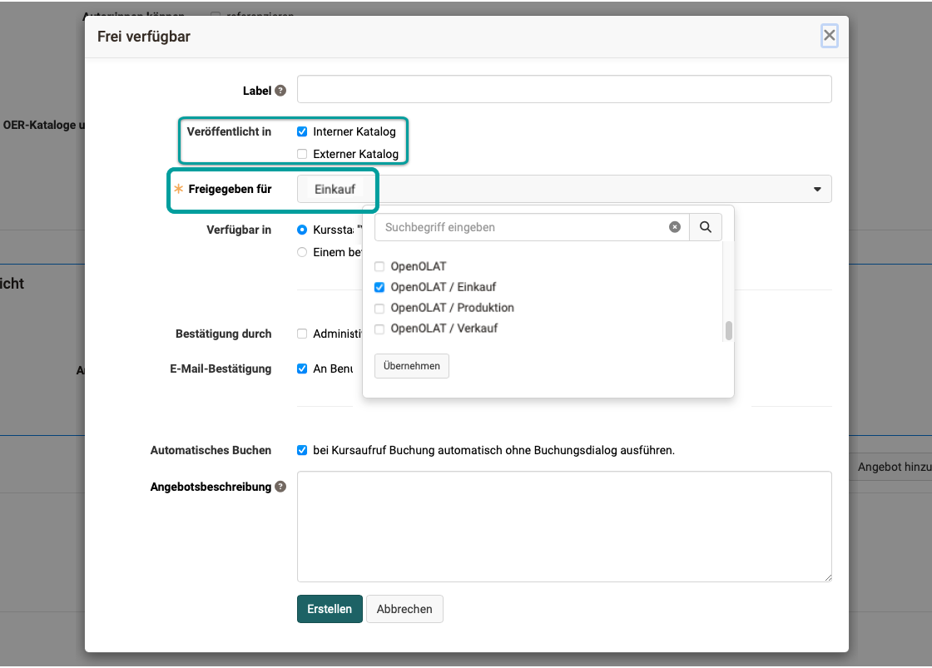This screenshot has width=932, height=668.
Task: Toggle the Automatisches Buchen checkbox
Action: (302, 450)
